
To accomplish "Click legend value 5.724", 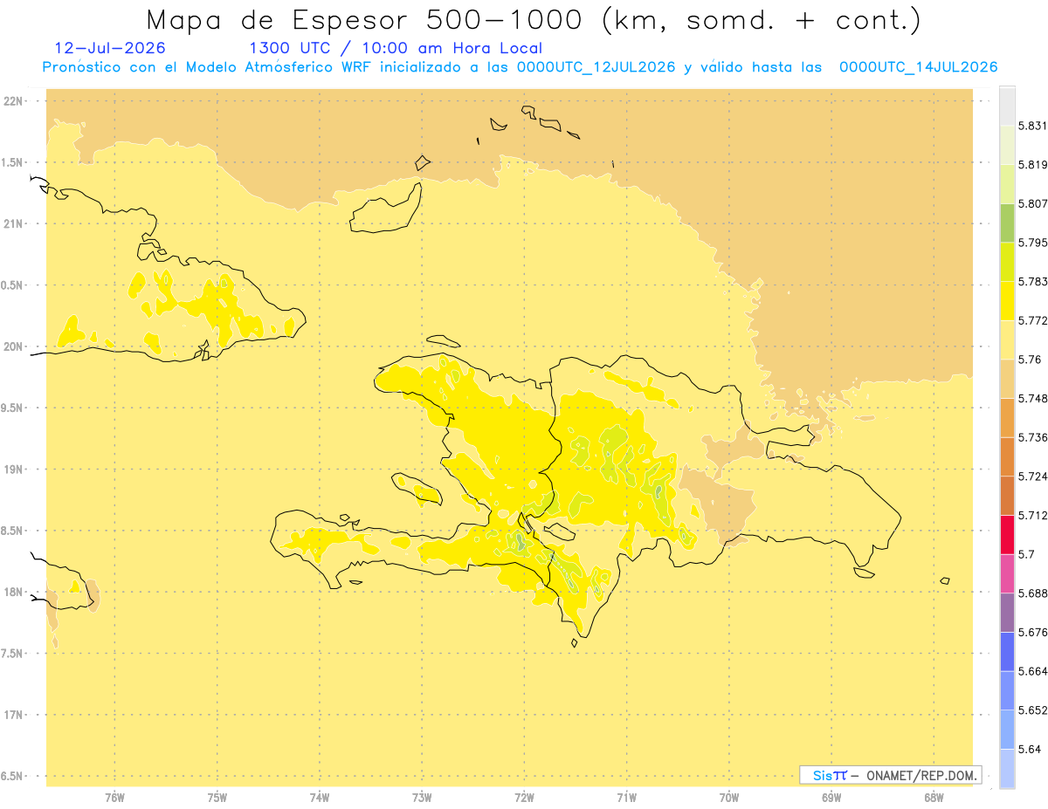I will pos(1032,476).
